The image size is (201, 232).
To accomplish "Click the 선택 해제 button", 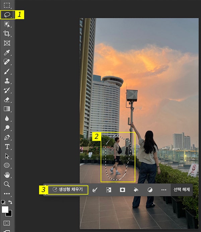I will (x=182, y=189).
